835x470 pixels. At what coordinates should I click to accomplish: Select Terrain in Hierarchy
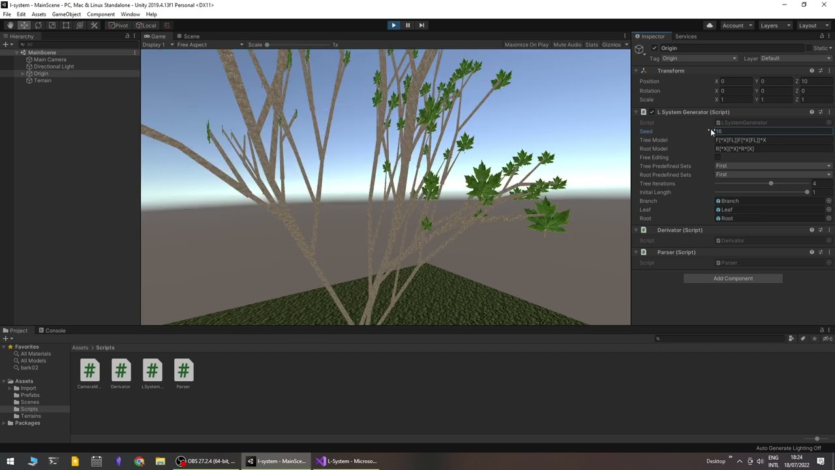click(42, 80)
